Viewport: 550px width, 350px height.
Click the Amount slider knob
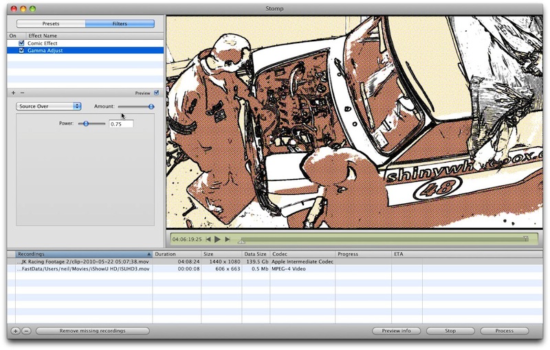151,106
